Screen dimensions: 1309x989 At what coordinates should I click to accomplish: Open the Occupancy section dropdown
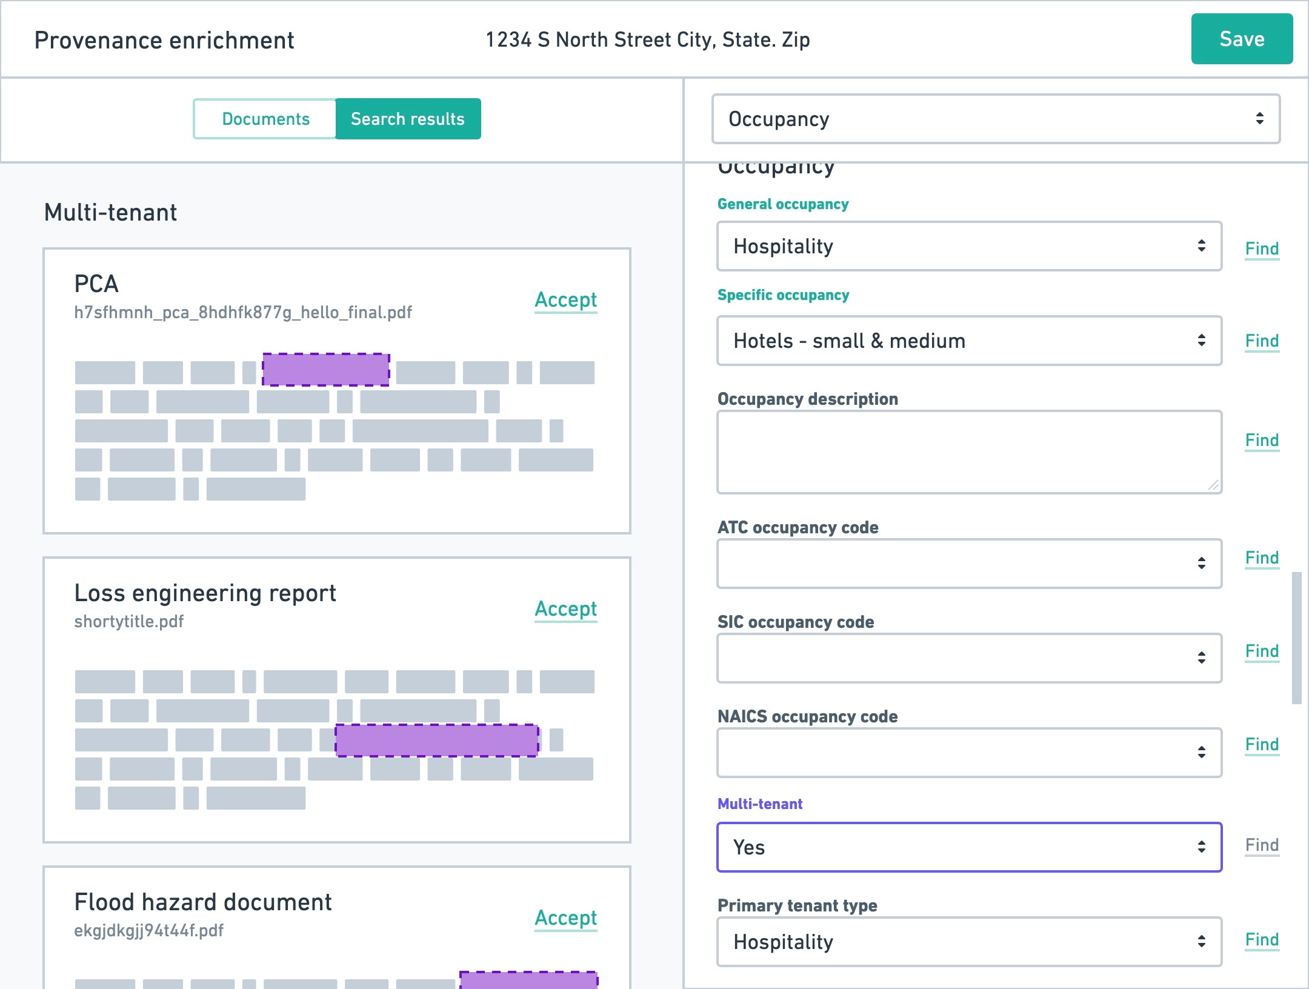(x=995, y=119)
